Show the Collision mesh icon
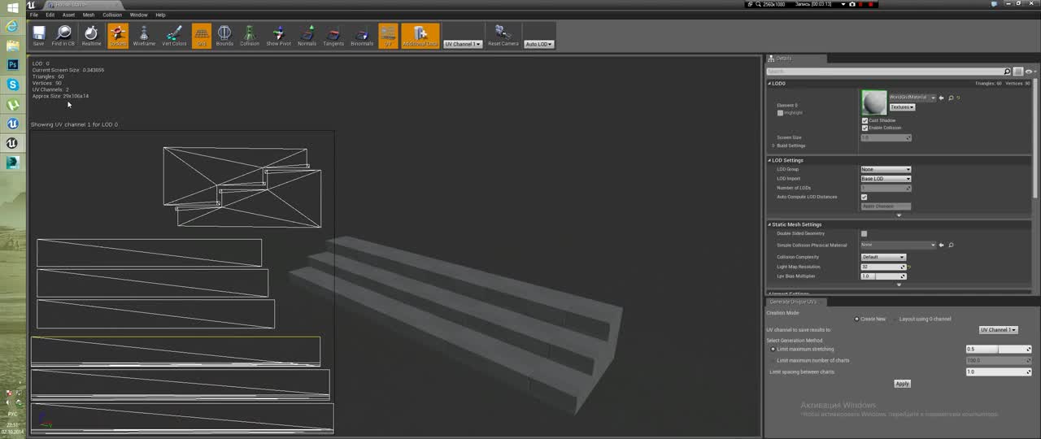 (250, 35)
